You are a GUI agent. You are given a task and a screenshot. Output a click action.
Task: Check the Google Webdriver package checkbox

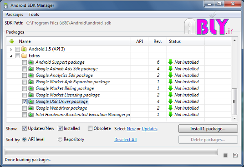(x=25, y=108)
